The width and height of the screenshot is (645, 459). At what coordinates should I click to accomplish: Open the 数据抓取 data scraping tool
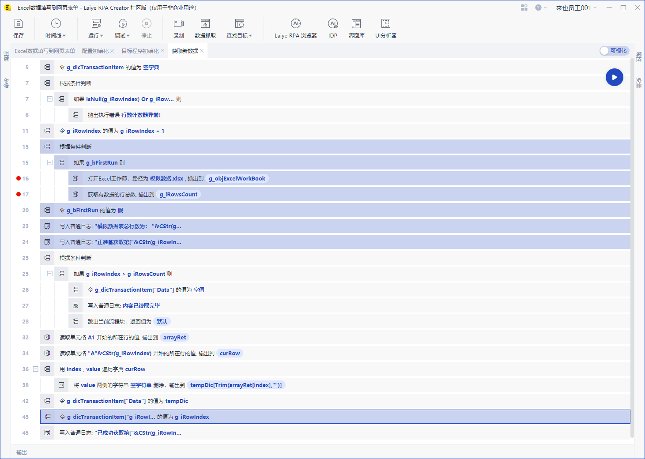(205, 28)
